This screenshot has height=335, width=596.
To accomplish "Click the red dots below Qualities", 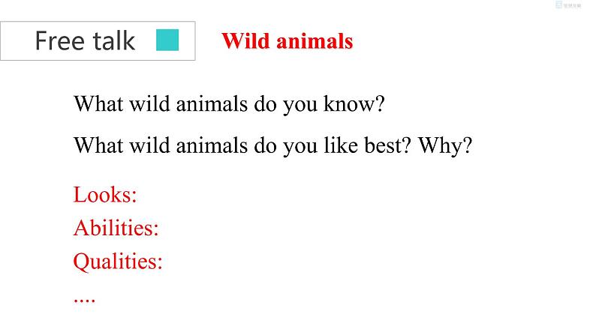I will (x=84, y=298).
